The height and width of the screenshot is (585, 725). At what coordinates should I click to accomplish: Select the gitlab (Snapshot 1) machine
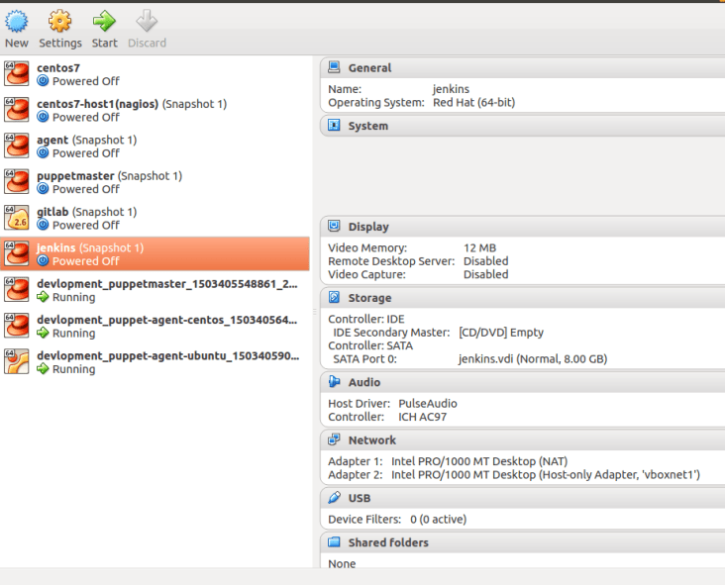155,218
